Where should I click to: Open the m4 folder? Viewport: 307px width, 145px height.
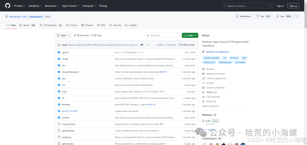63,85
